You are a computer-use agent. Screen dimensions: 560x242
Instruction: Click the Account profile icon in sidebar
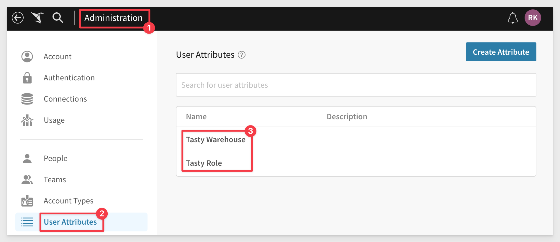pyautogui.click(x=27, y=57)
